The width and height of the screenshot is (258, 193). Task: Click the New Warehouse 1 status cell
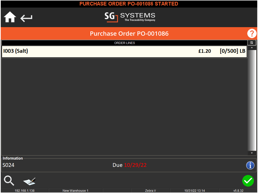coord(75,191)
